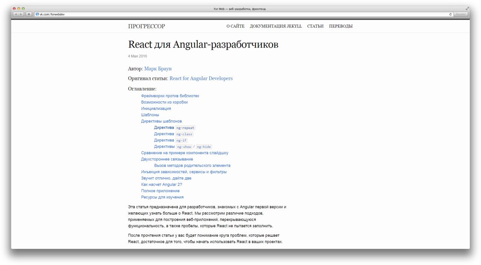481x265 pixels.
Task: Jump to Двухстороннее связывание section
Action: pyautogui.click(x=167, y=159)
